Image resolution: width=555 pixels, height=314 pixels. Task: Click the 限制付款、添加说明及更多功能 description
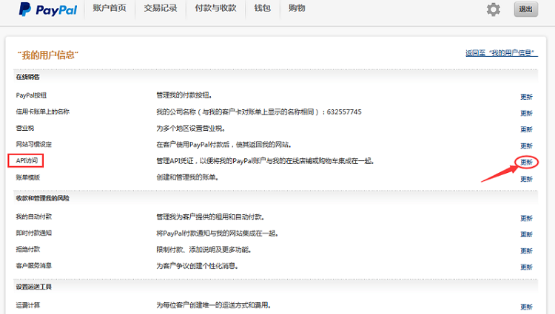pos(204,250)
